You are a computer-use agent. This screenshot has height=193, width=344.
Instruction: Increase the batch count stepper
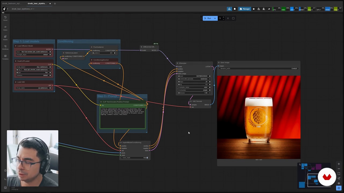[x=223, y=17]
